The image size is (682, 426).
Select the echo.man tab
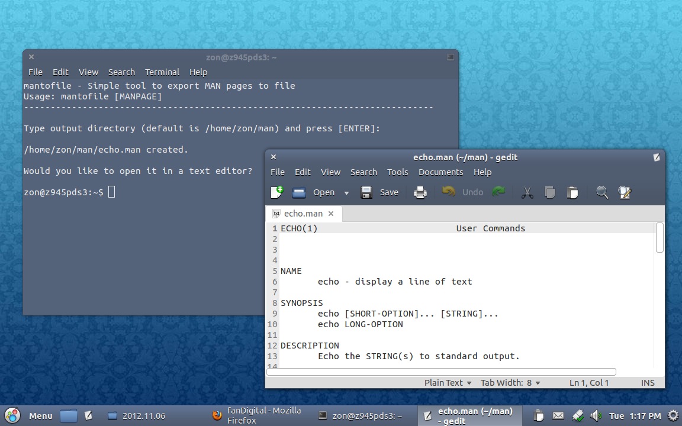point(303,214)
